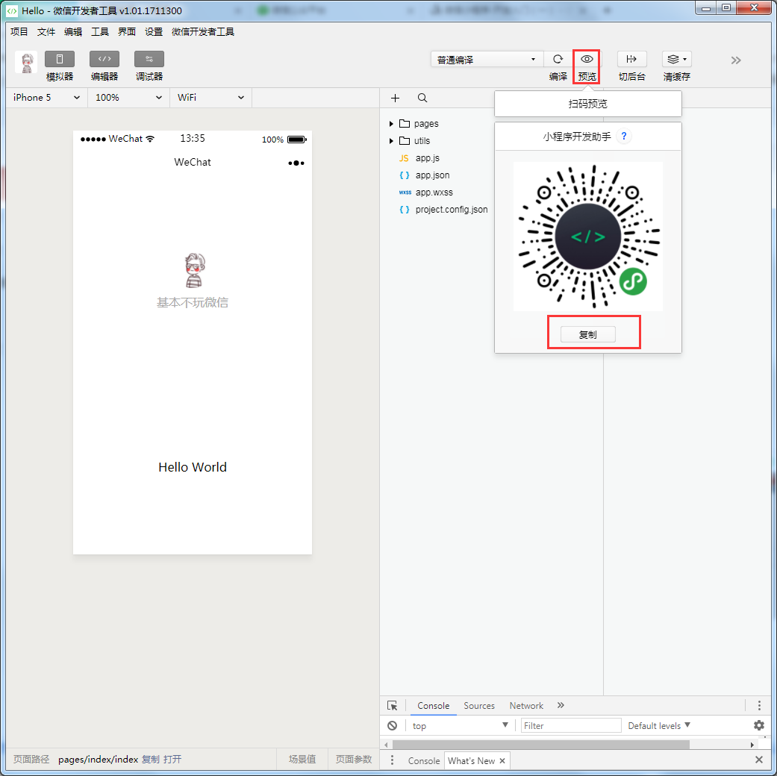Open console settings gear icon
The height and width of the screenshot is (776, 777).
(x=759, y=725)
